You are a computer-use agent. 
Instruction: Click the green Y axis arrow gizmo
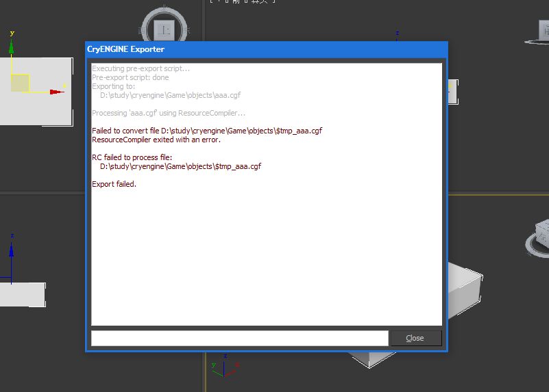click(12, 47)
